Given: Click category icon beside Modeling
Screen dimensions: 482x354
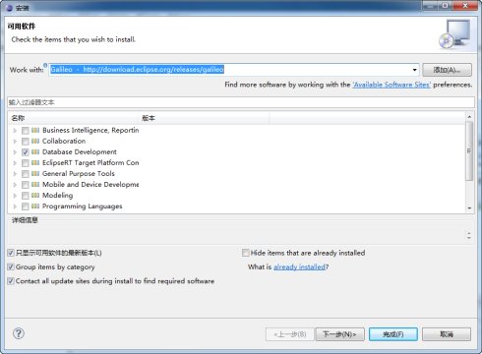Looking at the screenshot, I should click(35, 196).
